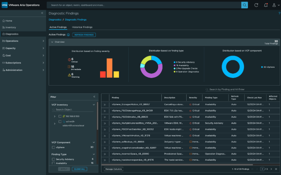This screenshot has height=175, width=281.
Task: Open Inventory from the sidebar
Action: [11, 27]
